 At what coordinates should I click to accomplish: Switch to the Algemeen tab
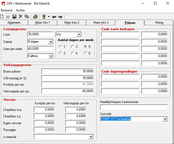tap(14, 23)
